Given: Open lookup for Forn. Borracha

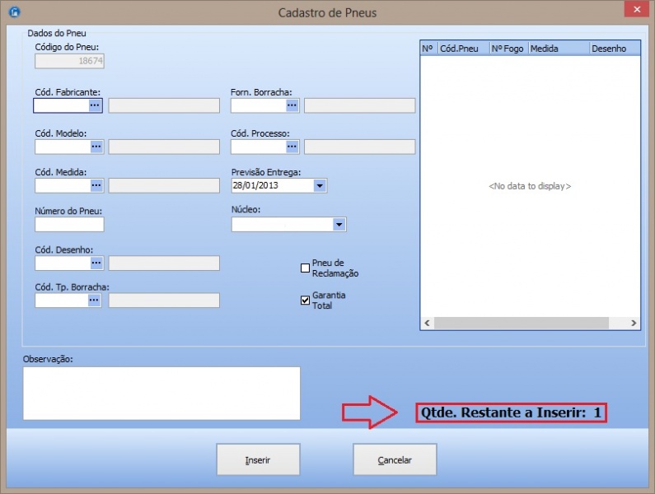Looking at the screenshot, I should click(x=292, y=105).
